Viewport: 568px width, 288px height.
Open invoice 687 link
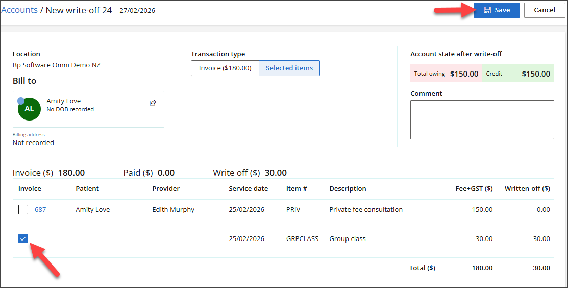coord(40,209)
